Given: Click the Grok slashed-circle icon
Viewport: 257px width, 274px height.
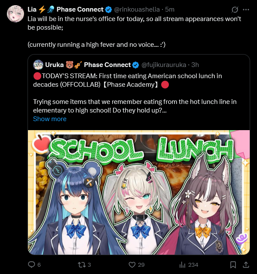Looking at the screenshot, I should click(235, 9).
